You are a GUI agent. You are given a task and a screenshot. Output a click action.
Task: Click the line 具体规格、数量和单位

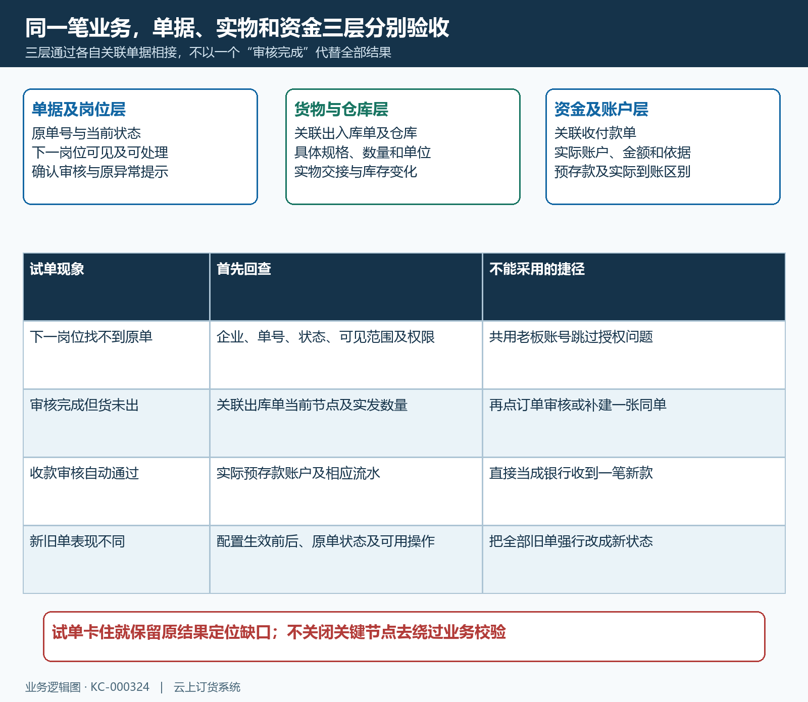(x=362, y=153)
